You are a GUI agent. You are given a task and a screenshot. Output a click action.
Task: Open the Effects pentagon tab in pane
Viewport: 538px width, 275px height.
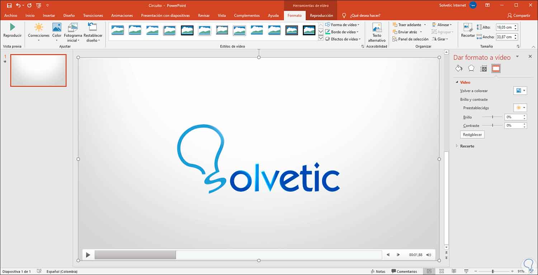[471, 69]
